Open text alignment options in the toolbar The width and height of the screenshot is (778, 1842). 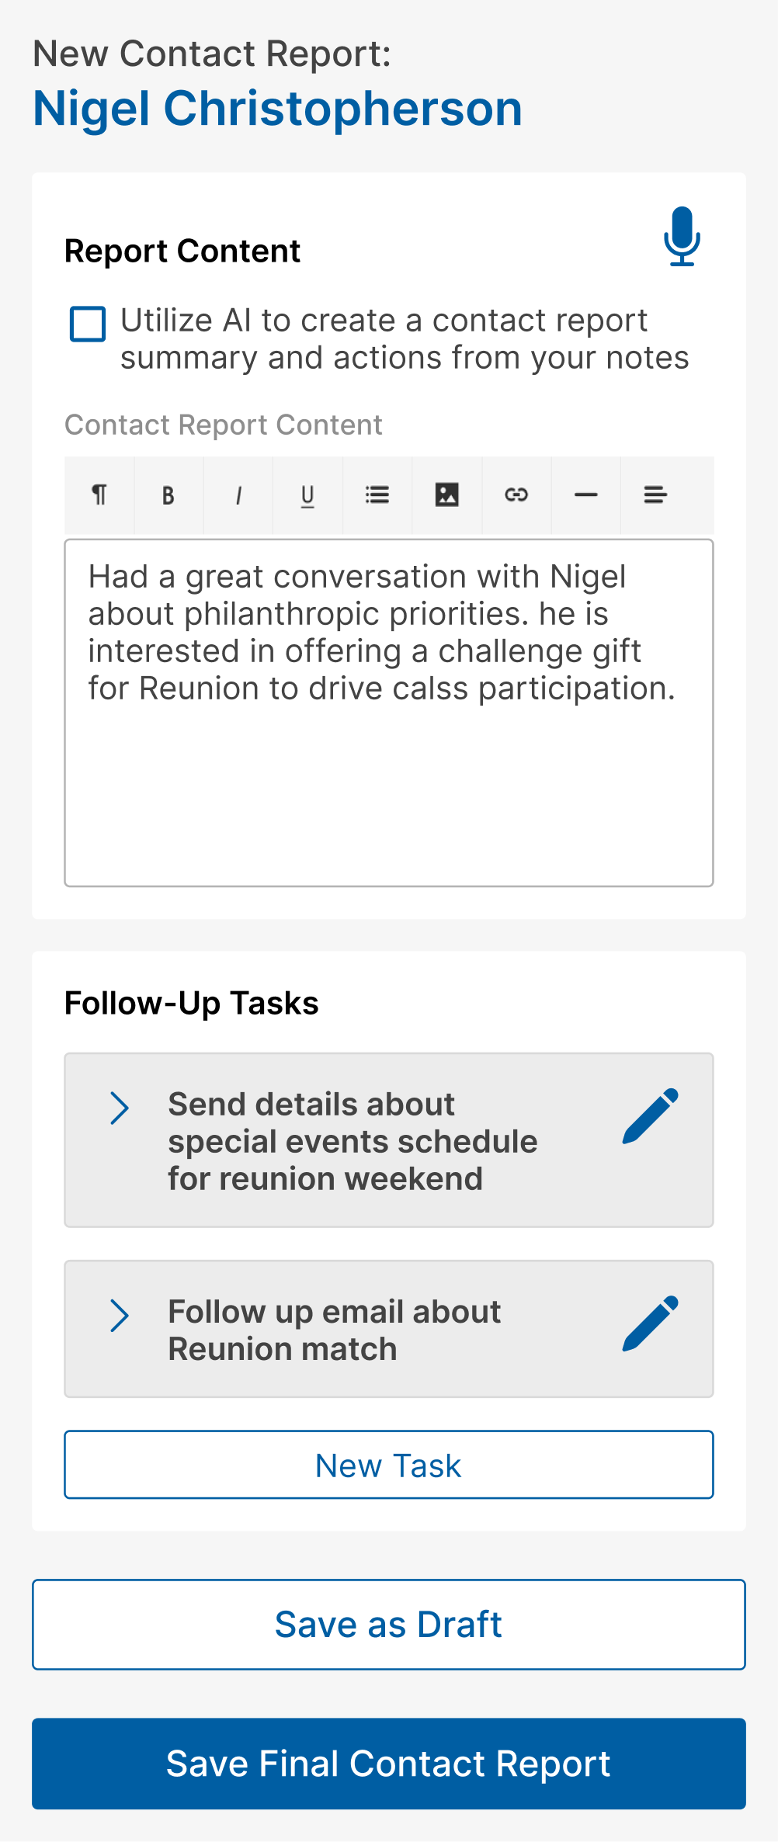655,494
